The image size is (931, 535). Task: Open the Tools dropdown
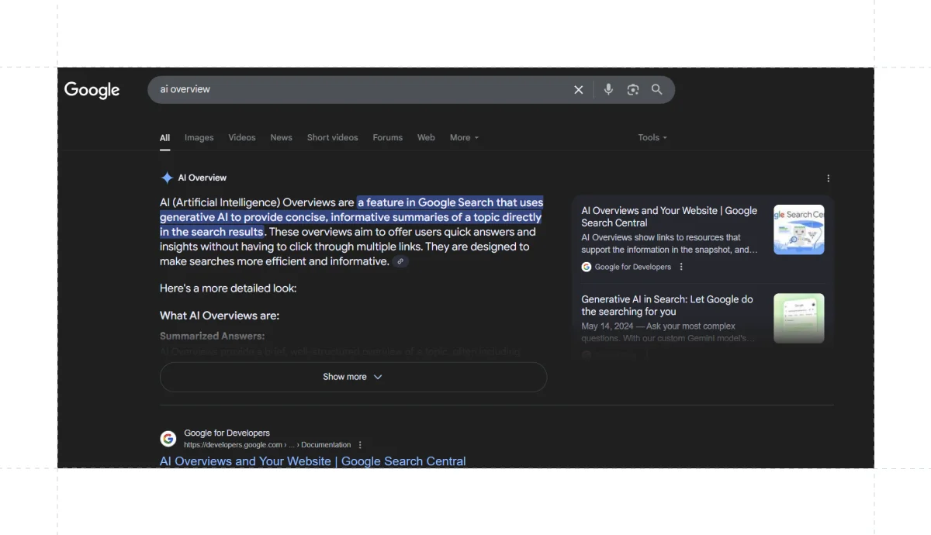tap(652, 138)
